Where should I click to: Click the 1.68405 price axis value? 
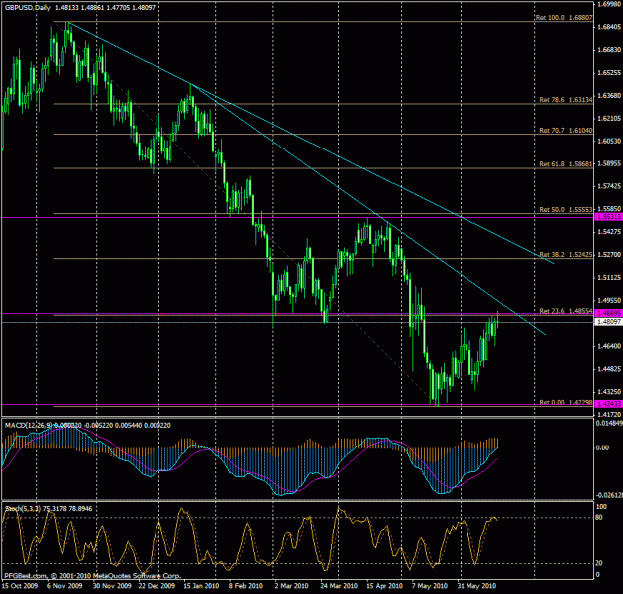point(609,27)
